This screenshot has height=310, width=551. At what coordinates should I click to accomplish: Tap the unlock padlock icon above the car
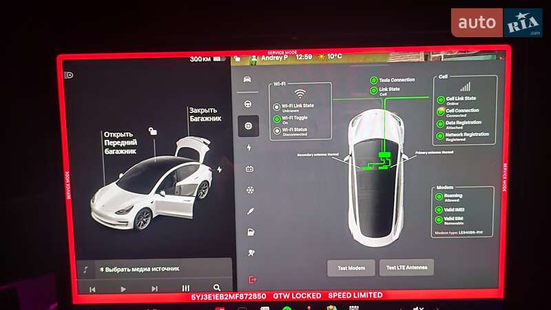152,132
